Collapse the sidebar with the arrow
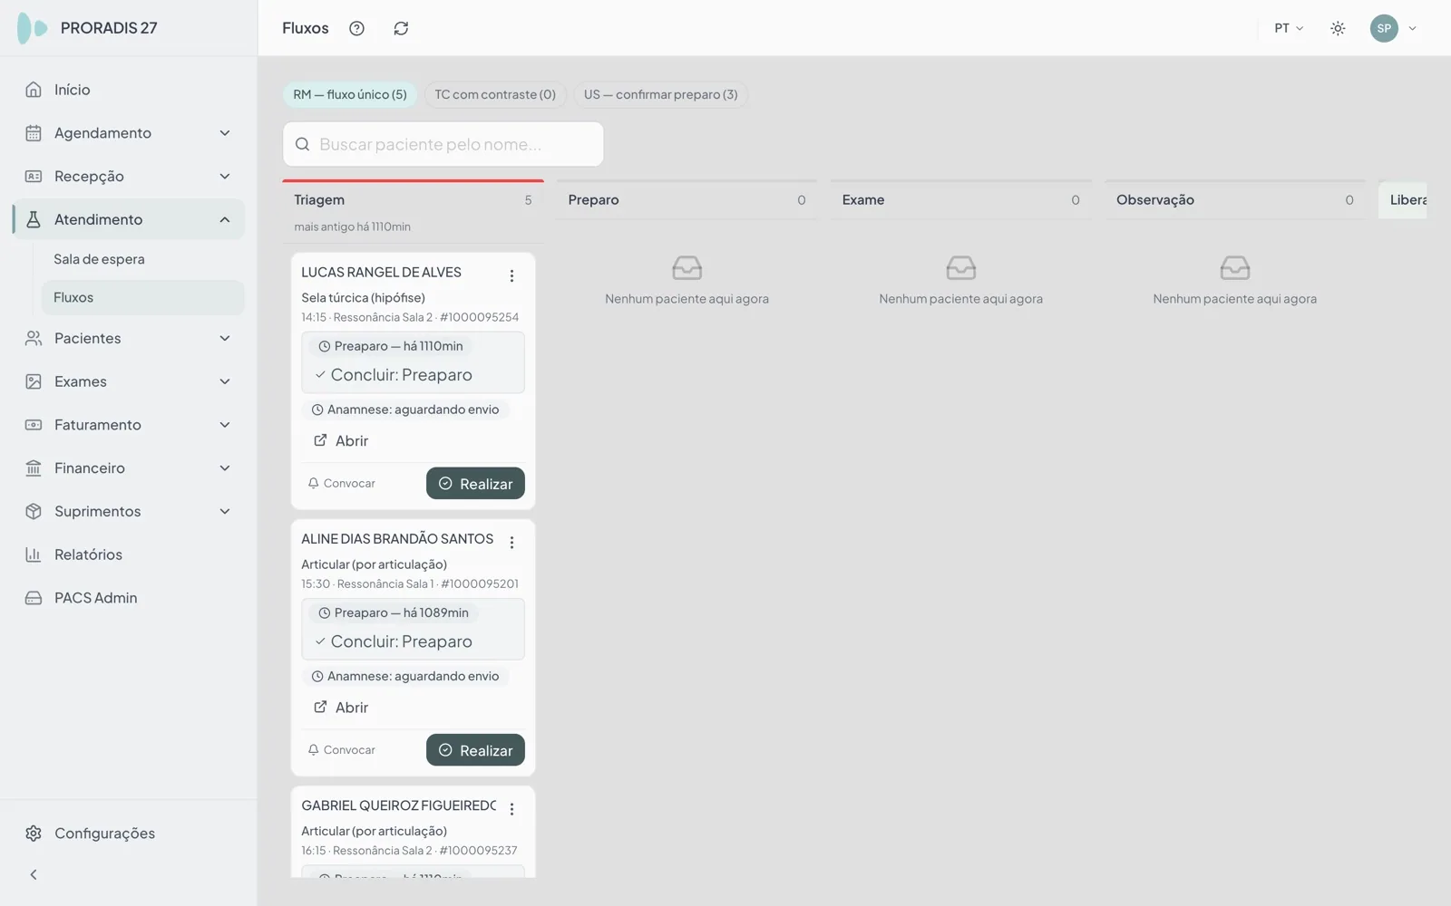 pyautogui.click(x=34, y=874)
